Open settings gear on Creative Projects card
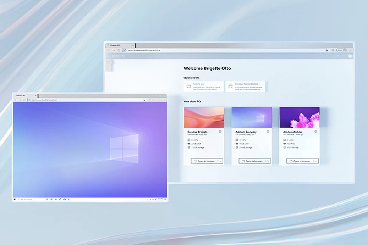 (220, 132)
